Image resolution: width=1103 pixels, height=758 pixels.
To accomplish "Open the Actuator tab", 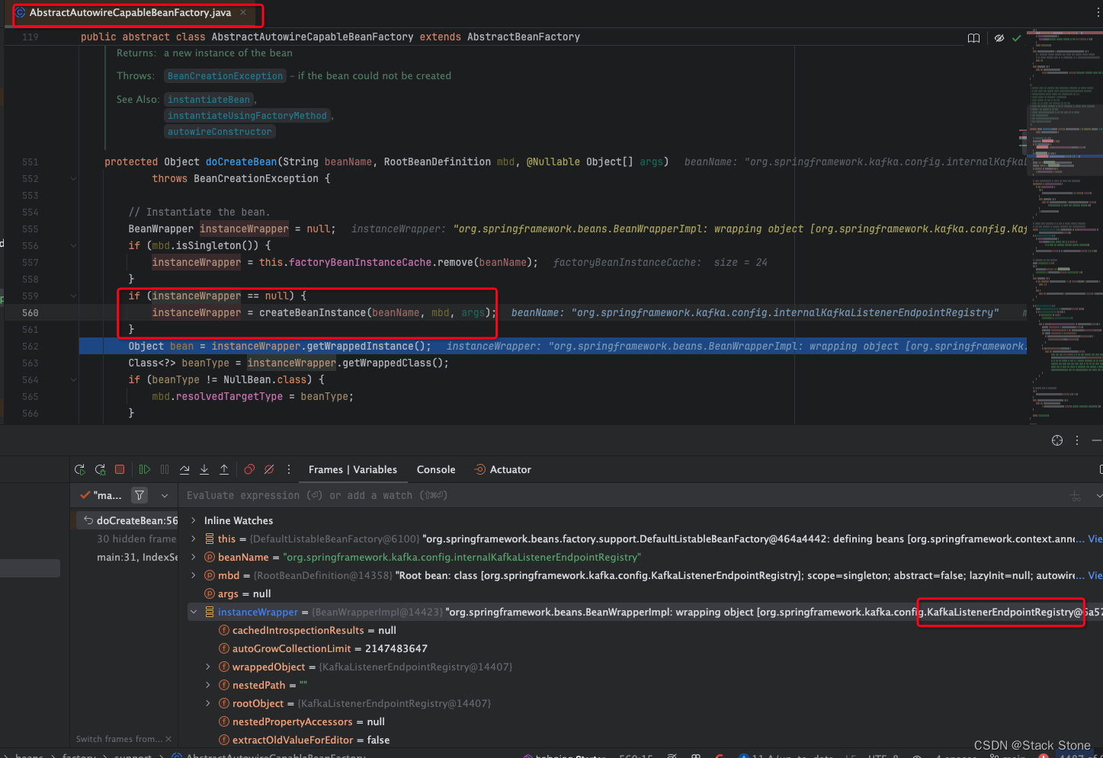I will coord(510,470).
